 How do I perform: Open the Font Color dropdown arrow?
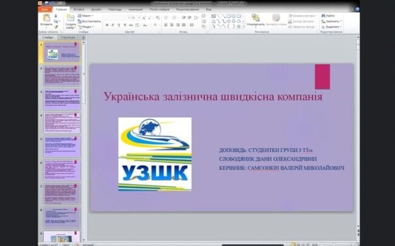[159, 25]
